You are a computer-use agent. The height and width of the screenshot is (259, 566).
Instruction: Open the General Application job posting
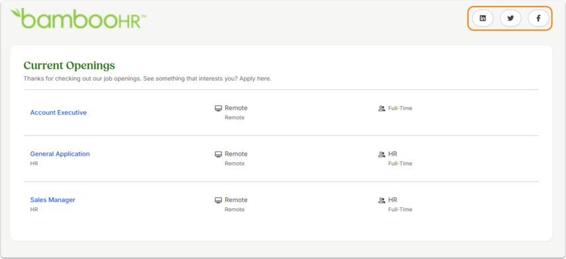(60, 154)
